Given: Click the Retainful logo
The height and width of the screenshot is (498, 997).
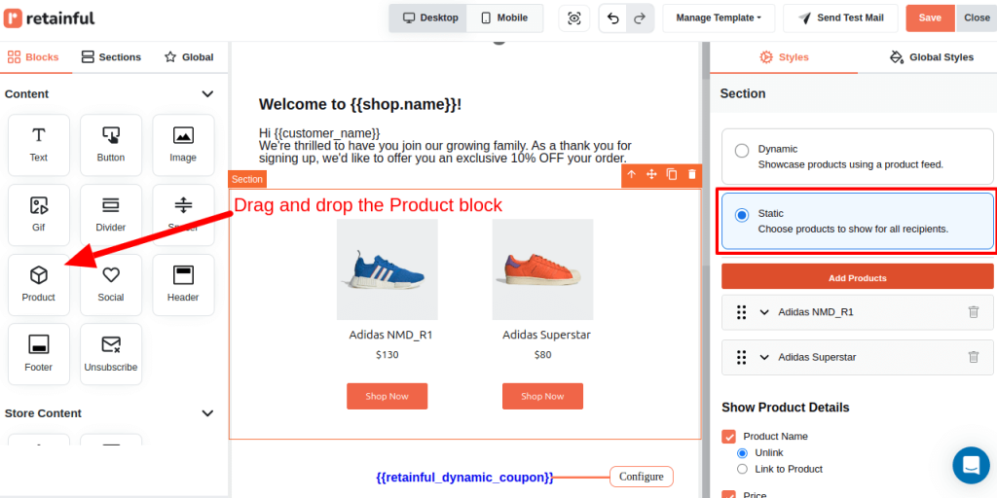Looking at the screenshot, I should coord(49,18).
